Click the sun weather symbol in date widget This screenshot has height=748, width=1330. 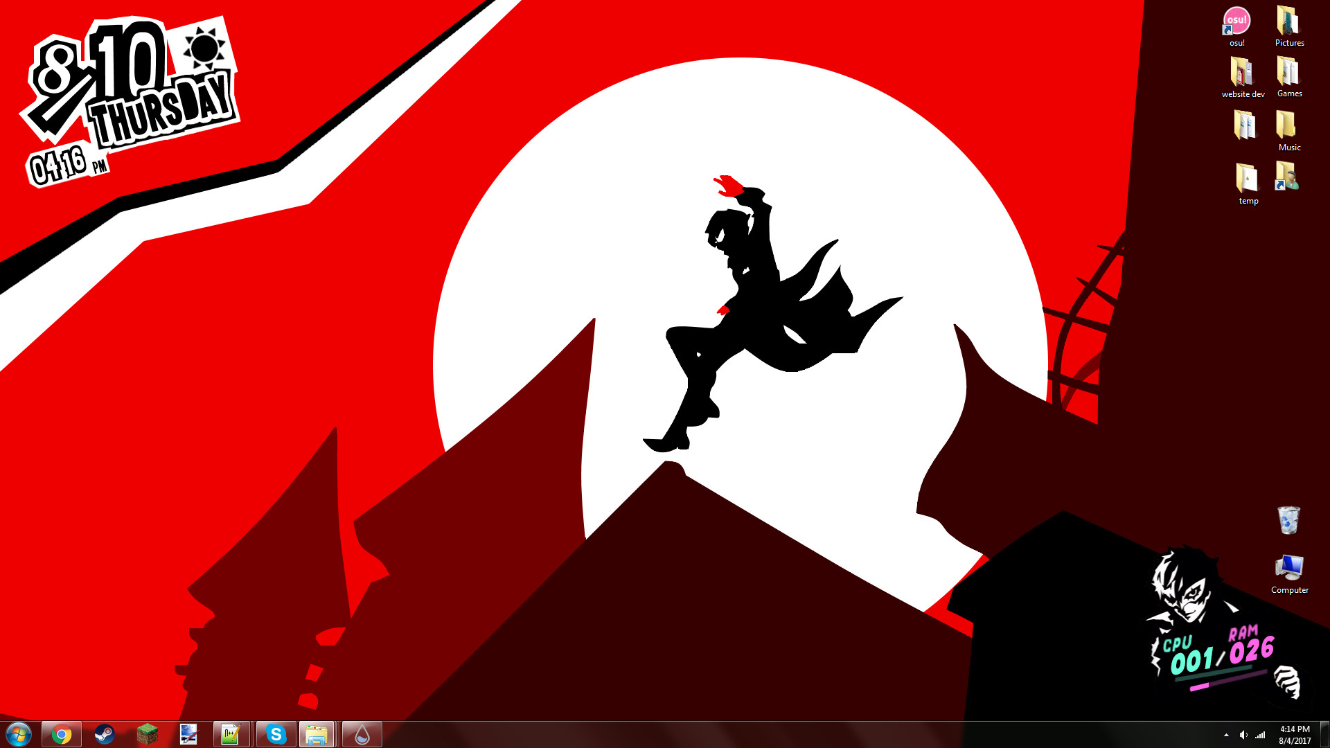tap(204, 48)
